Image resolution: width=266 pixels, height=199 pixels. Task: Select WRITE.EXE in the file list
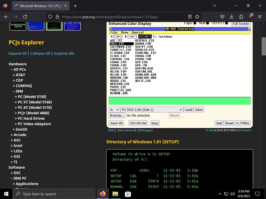click(143, 81)
